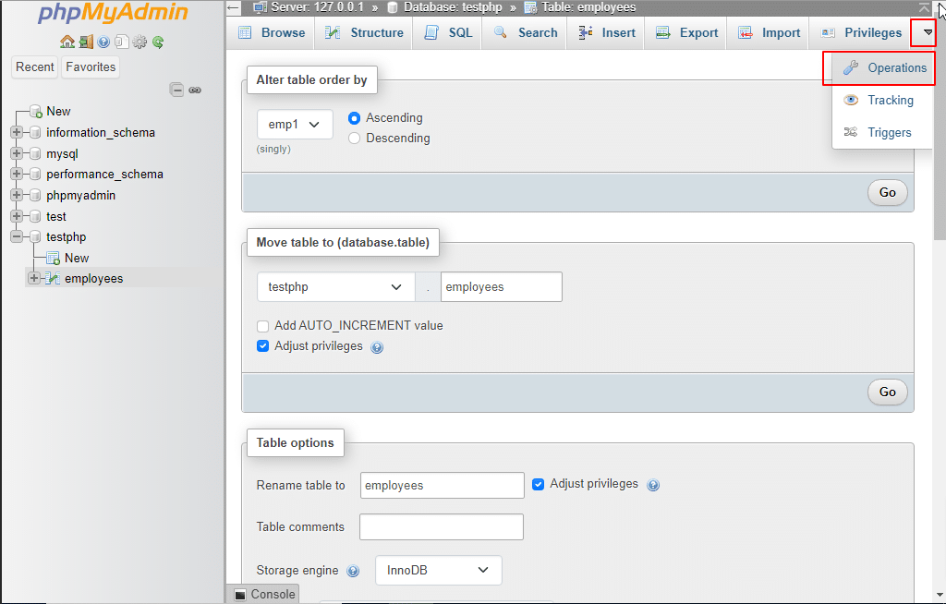This screenshot has height=604, width=946.
Task: Choose Triggers from the More menu
Action: [884, 133]
